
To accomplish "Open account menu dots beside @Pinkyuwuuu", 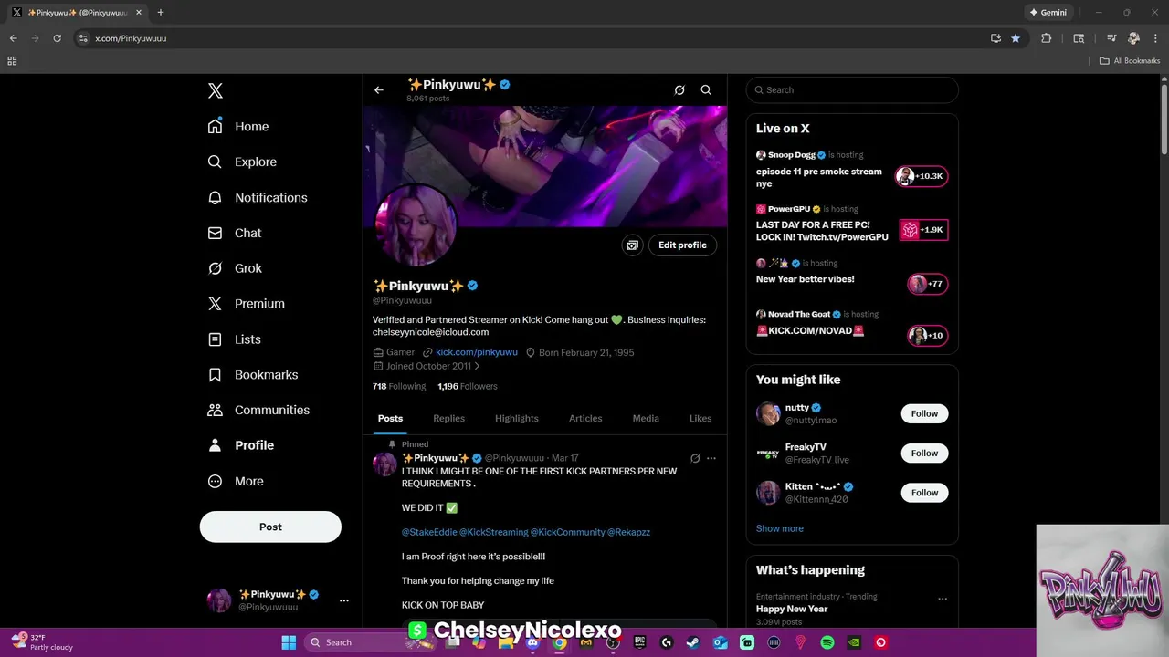I will [344, 600].
